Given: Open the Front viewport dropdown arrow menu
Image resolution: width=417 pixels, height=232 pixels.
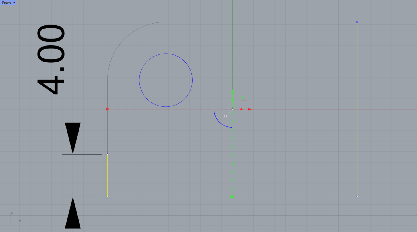Looking at the screenshot, I should coord(14,3).
